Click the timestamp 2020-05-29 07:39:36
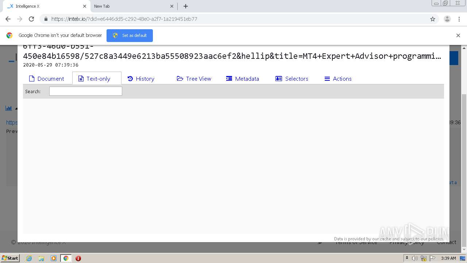 coord(51,65)
